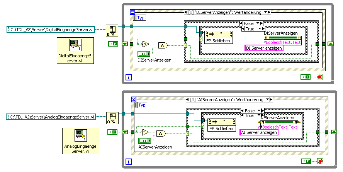The height and width of the screenshot is (172, 343).
Task: Open upper outer False case selector dropdown
Action: (x=258, y=23)
